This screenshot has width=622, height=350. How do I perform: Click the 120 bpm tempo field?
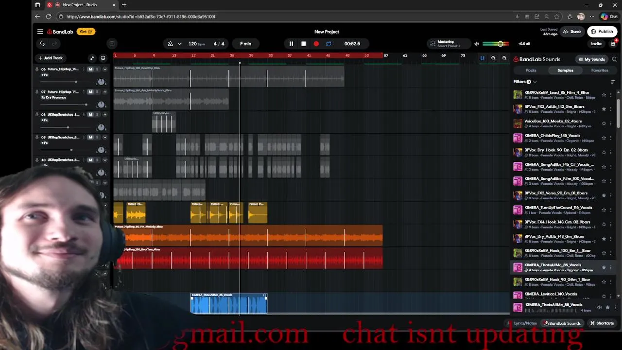click(x=196, y=44)
